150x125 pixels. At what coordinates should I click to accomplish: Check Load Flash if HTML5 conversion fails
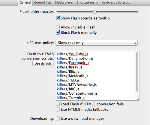(x=58, y=104)
